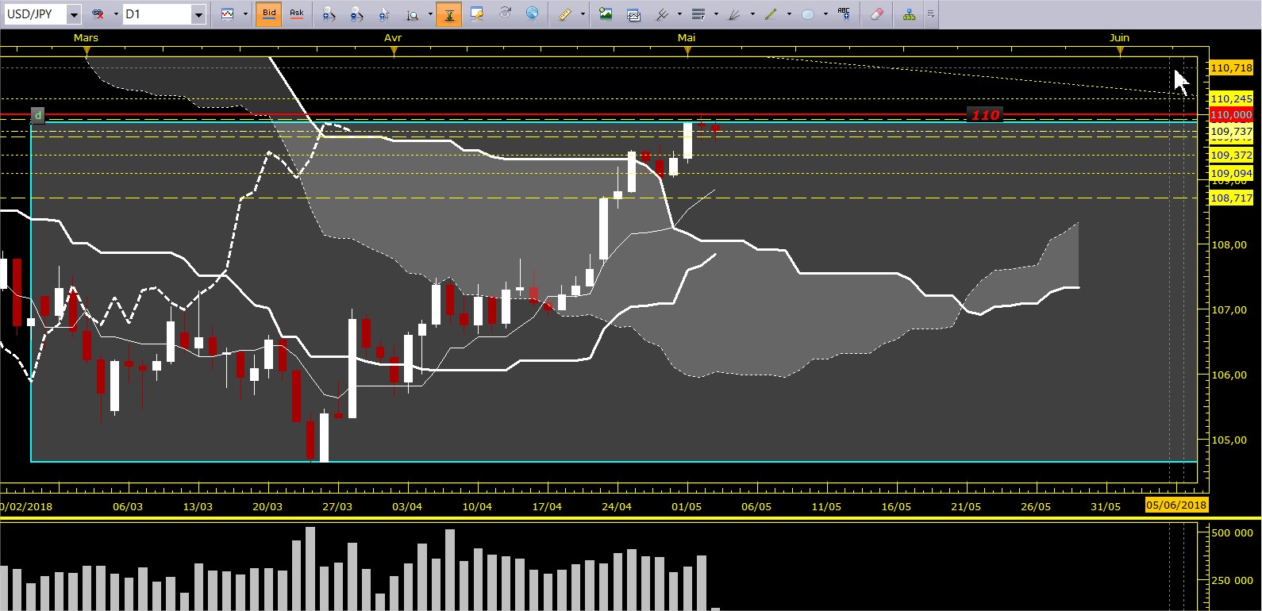Screen dimensions: 1262x611
Task: Click the blue radar globe icon
Action: (533, 14)
